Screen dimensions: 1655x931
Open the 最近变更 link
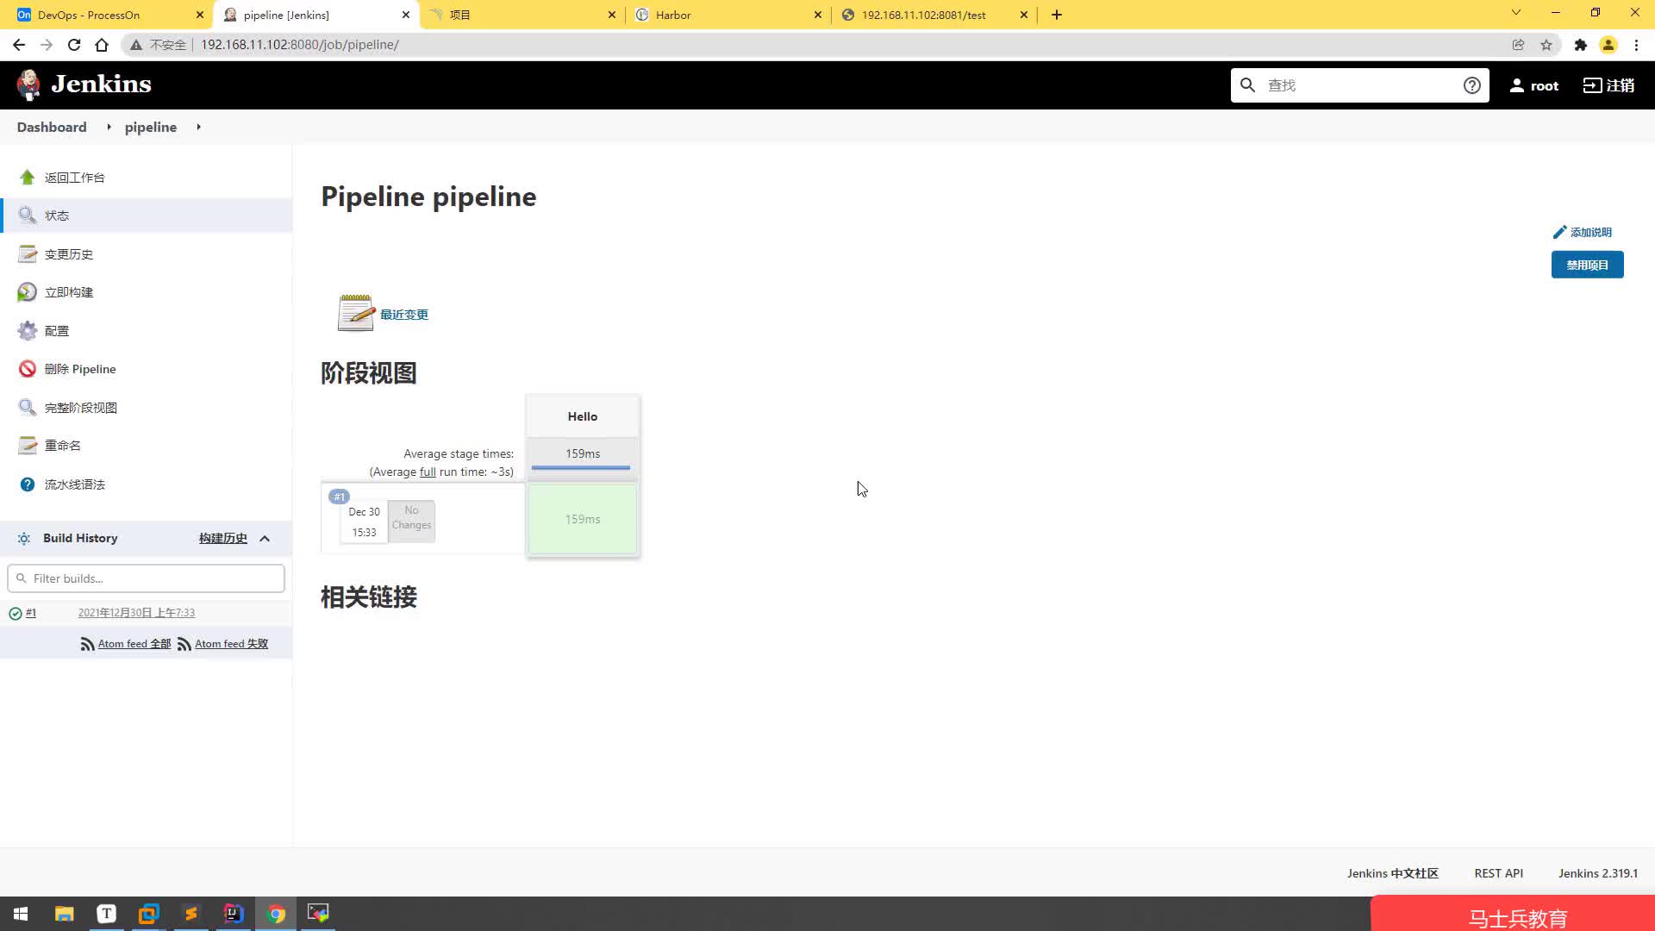click(404, 315)
